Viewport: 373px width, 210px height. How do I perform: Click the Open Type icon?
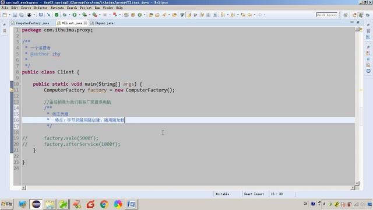click(151, 15)
